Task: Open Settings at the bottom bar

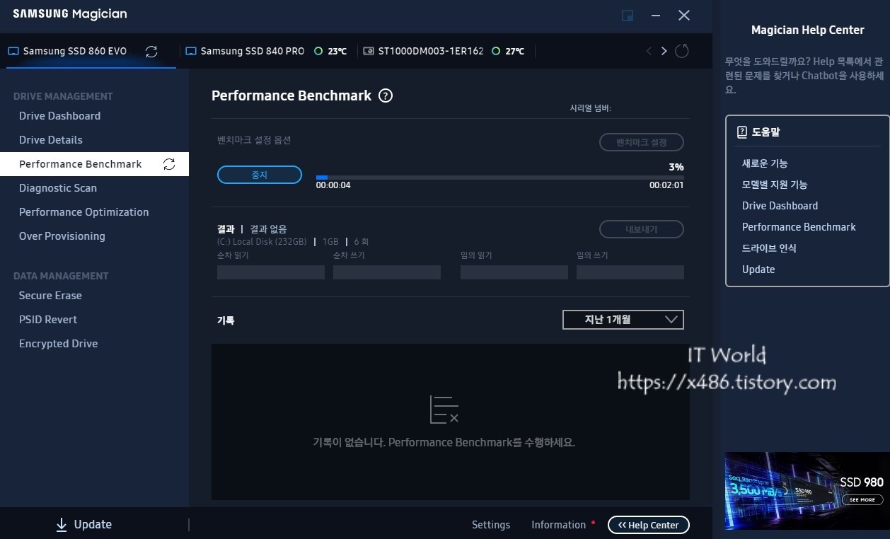Action: (x=491, y=525)
